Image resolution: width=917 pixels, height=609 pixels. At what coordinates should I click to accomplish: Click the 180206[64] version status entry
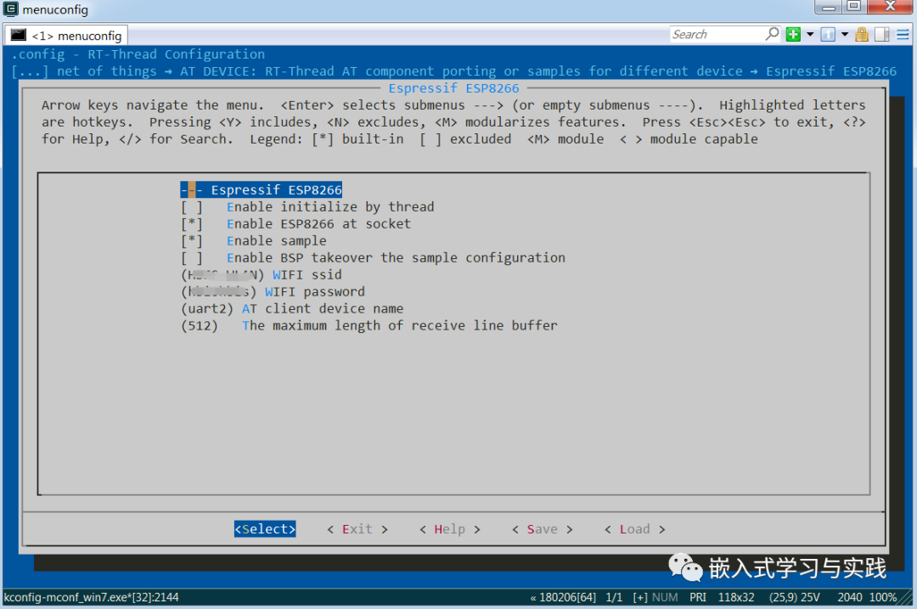click(x=563, y=597)
